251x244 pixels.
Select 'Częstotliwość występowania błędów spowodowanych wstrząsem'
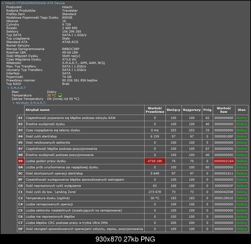click(x=75, y=180)
